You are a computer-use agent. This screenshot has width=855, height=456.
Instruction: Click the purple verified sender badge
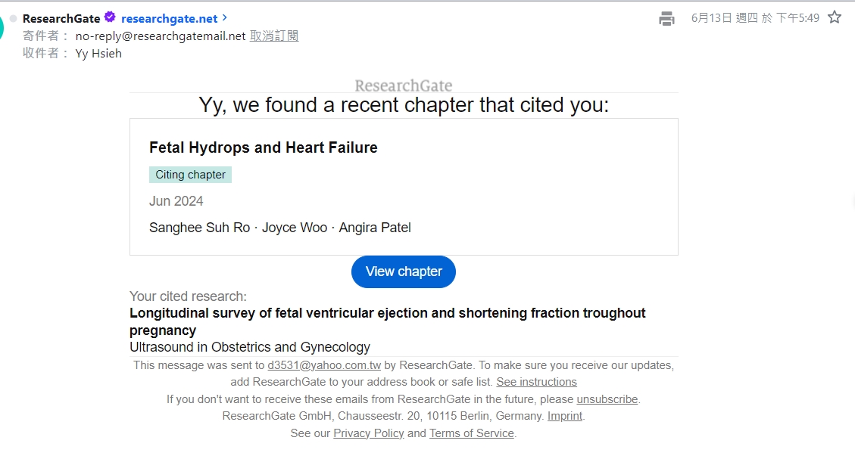pos(110,17)
